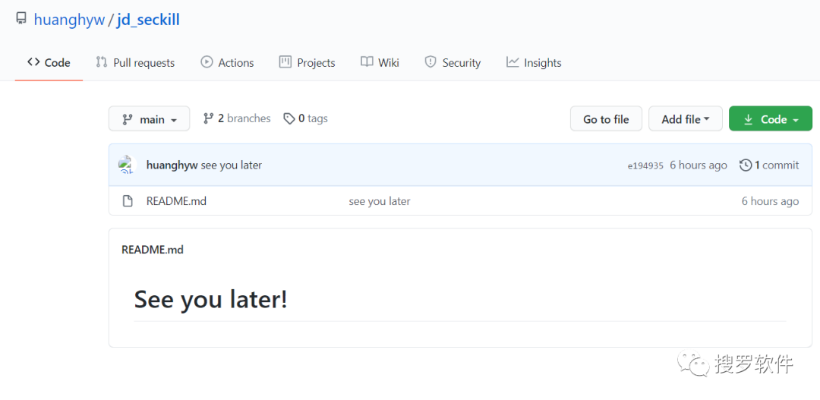This screenshot has height=400, width=820.
Task: Open huanghyw commit author link
Action: click(x=172, y=165)
